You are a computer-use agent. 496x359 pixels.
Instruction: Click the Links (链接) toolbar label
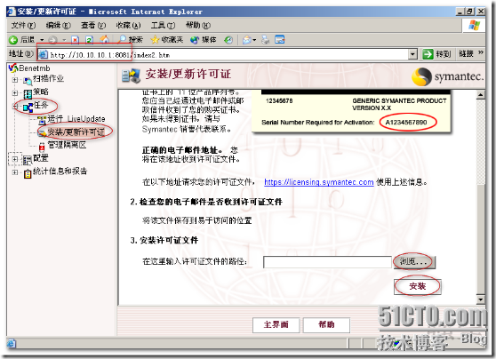click(467, 54)
